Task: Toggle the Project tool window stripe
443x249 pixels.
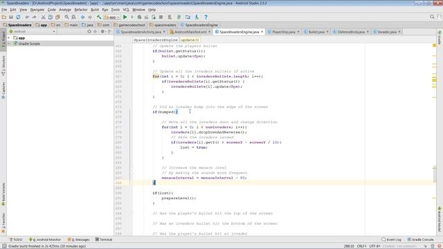Action: tap(3, 39)
